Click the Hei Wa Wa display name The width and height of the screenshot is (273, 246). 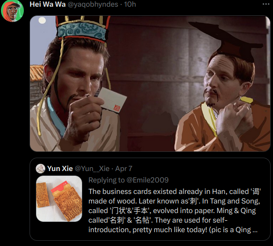pyautogui.click(x=48, y=4)
